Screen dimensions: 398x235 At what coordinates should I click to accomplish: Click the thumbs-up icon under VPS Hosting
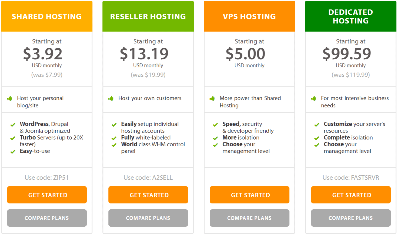212,98
